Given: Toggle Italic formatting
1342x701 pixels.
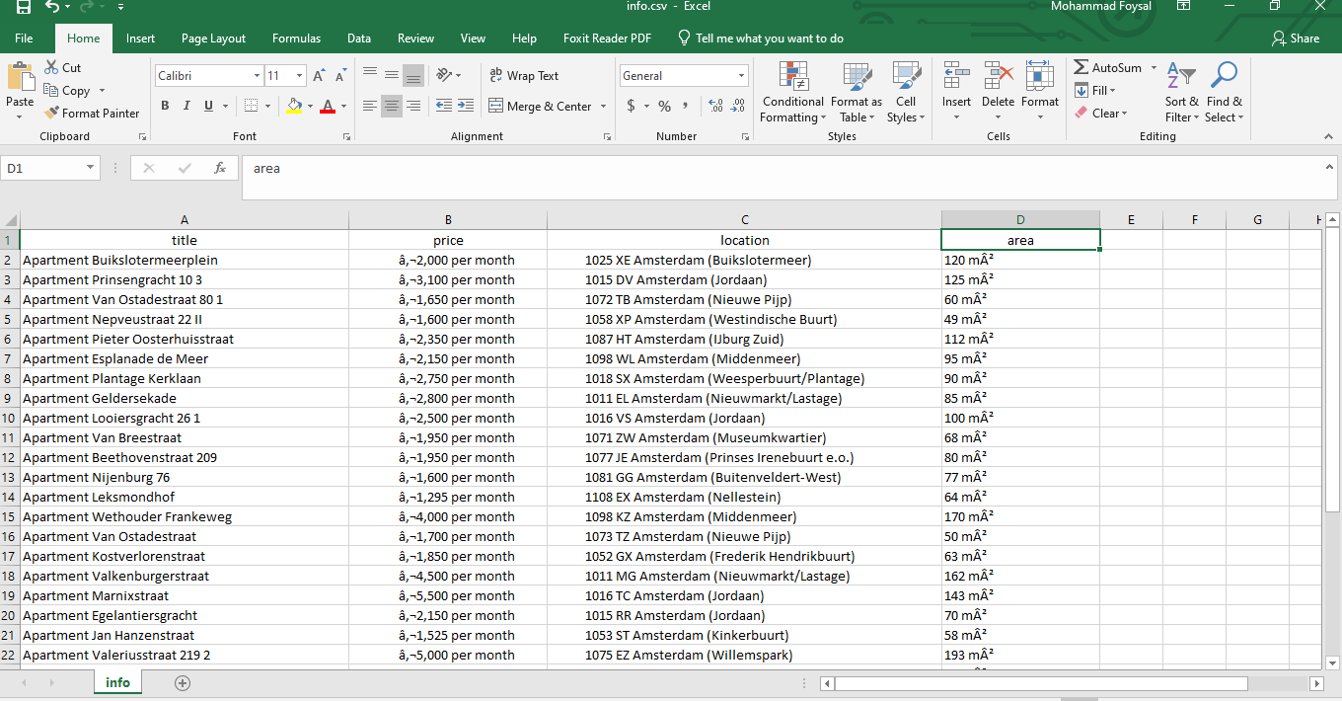Looking at the screenshot, I should click(186, 106).
